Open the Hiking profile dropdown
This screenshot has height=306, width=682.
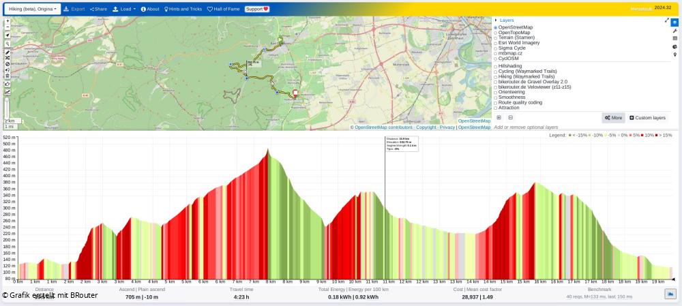(x=32, y=9)
